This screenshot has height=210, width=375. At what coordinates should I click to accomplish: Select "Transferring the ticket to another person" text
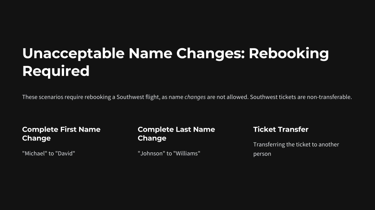click(296, 149)
